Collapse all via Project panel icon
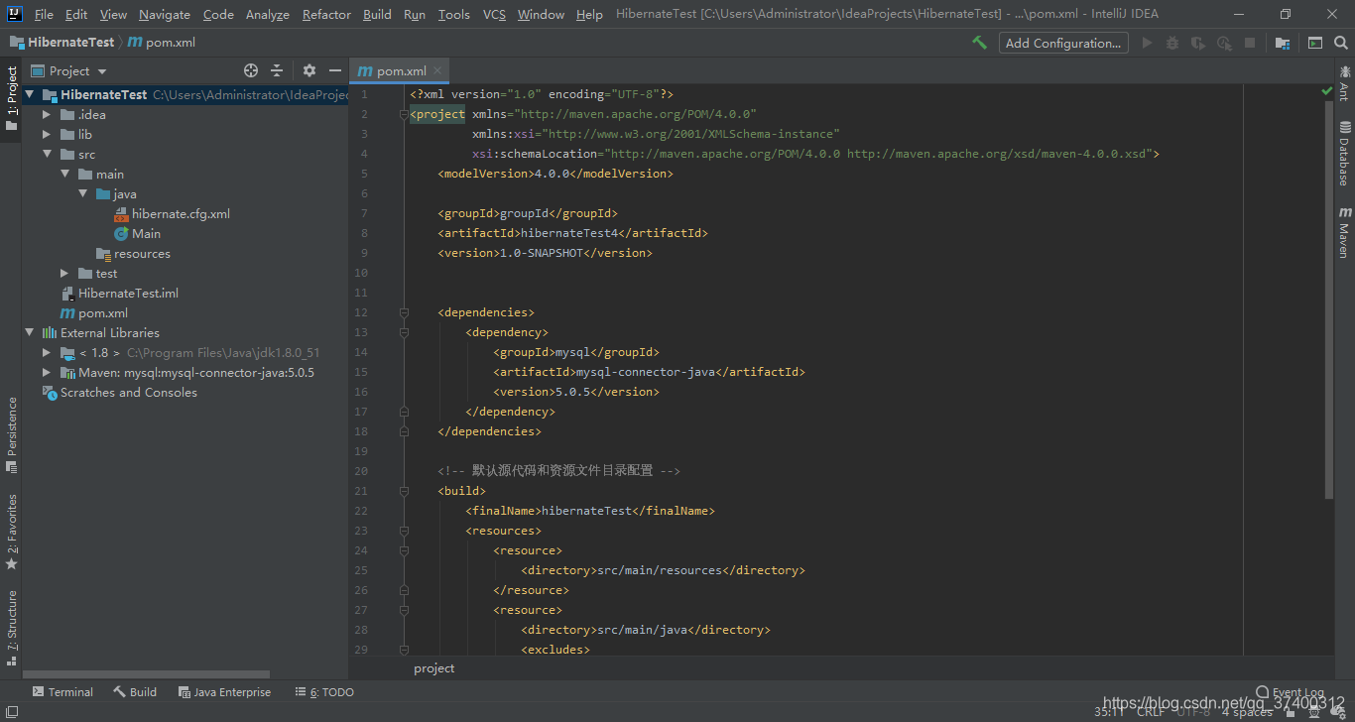 click(277, 70)
